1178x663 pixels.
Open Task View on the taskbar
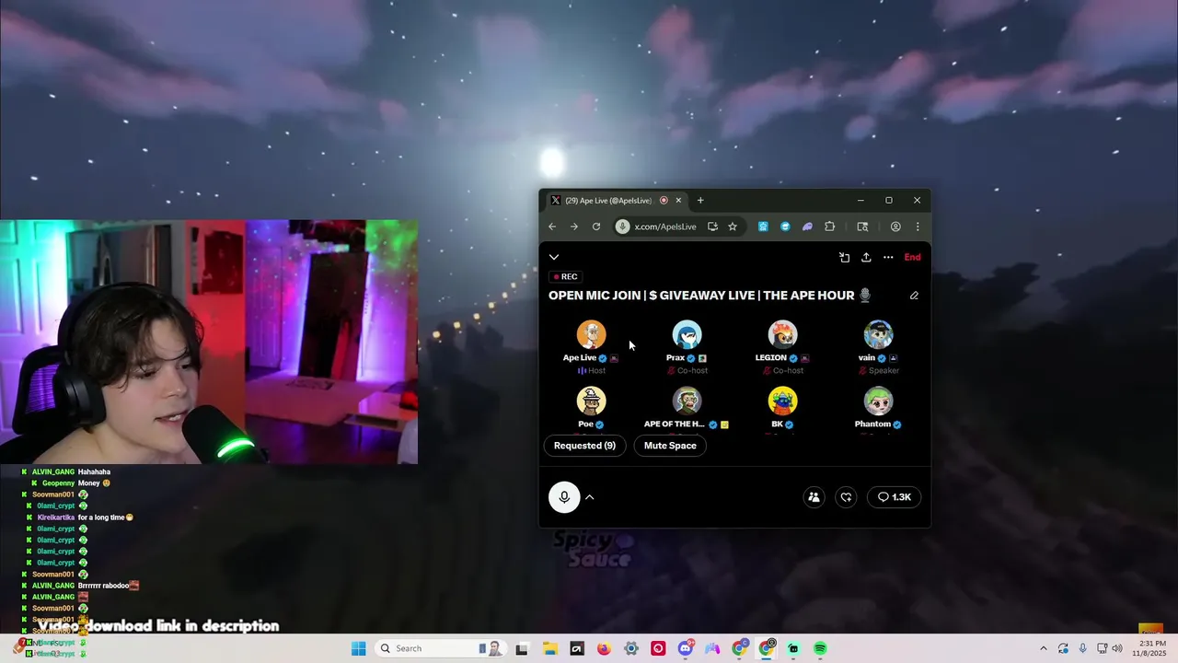[522, 648]
